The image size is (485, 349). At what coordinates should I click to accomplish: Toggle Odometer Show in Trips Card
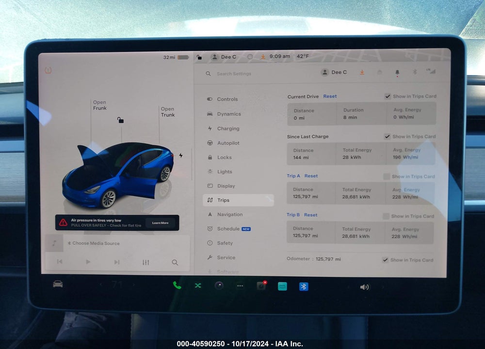[385, 260]
